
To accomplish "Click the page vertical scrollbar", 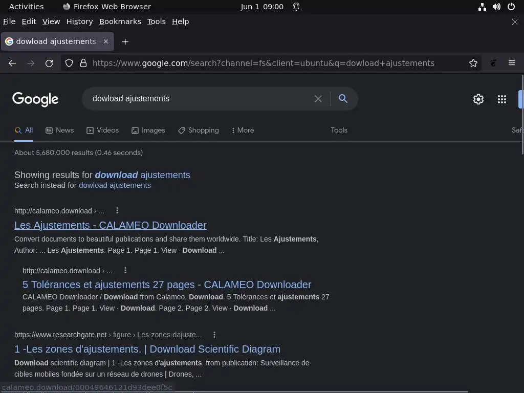I will [x=521, y=114].
